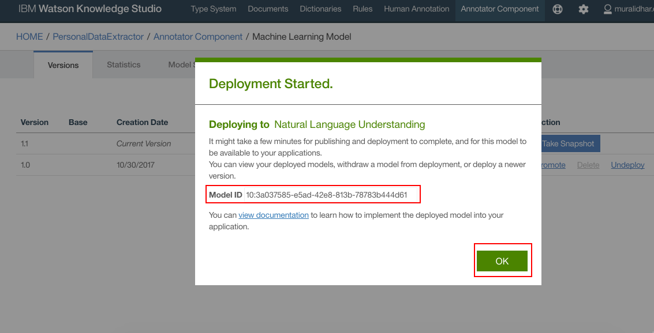Select the IBM Watson Knowledge Studio title

click(x=89, y=9)
